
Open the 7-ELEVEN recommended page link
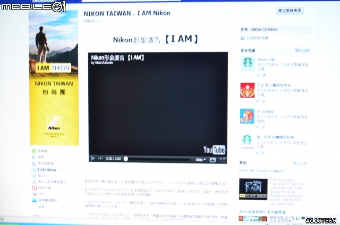[266, 112]
